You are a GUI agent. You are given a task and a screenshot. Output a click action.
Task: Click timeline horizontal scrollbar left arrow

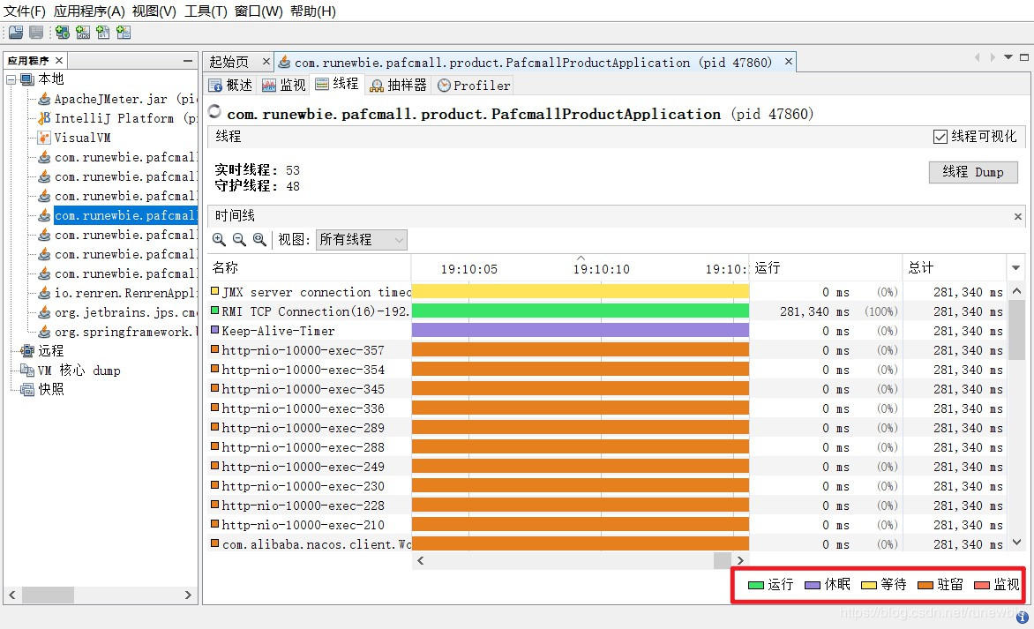point(420,560)
